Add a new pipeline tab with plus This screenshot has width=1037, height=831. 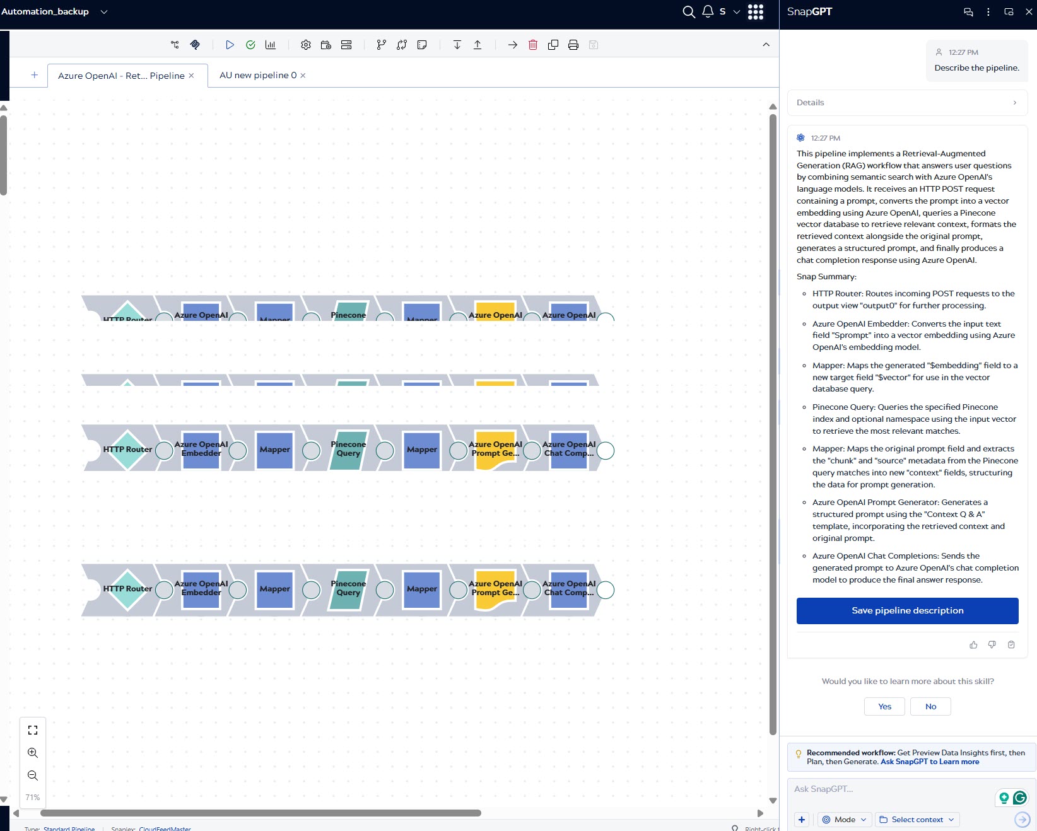tap(35, 75)
